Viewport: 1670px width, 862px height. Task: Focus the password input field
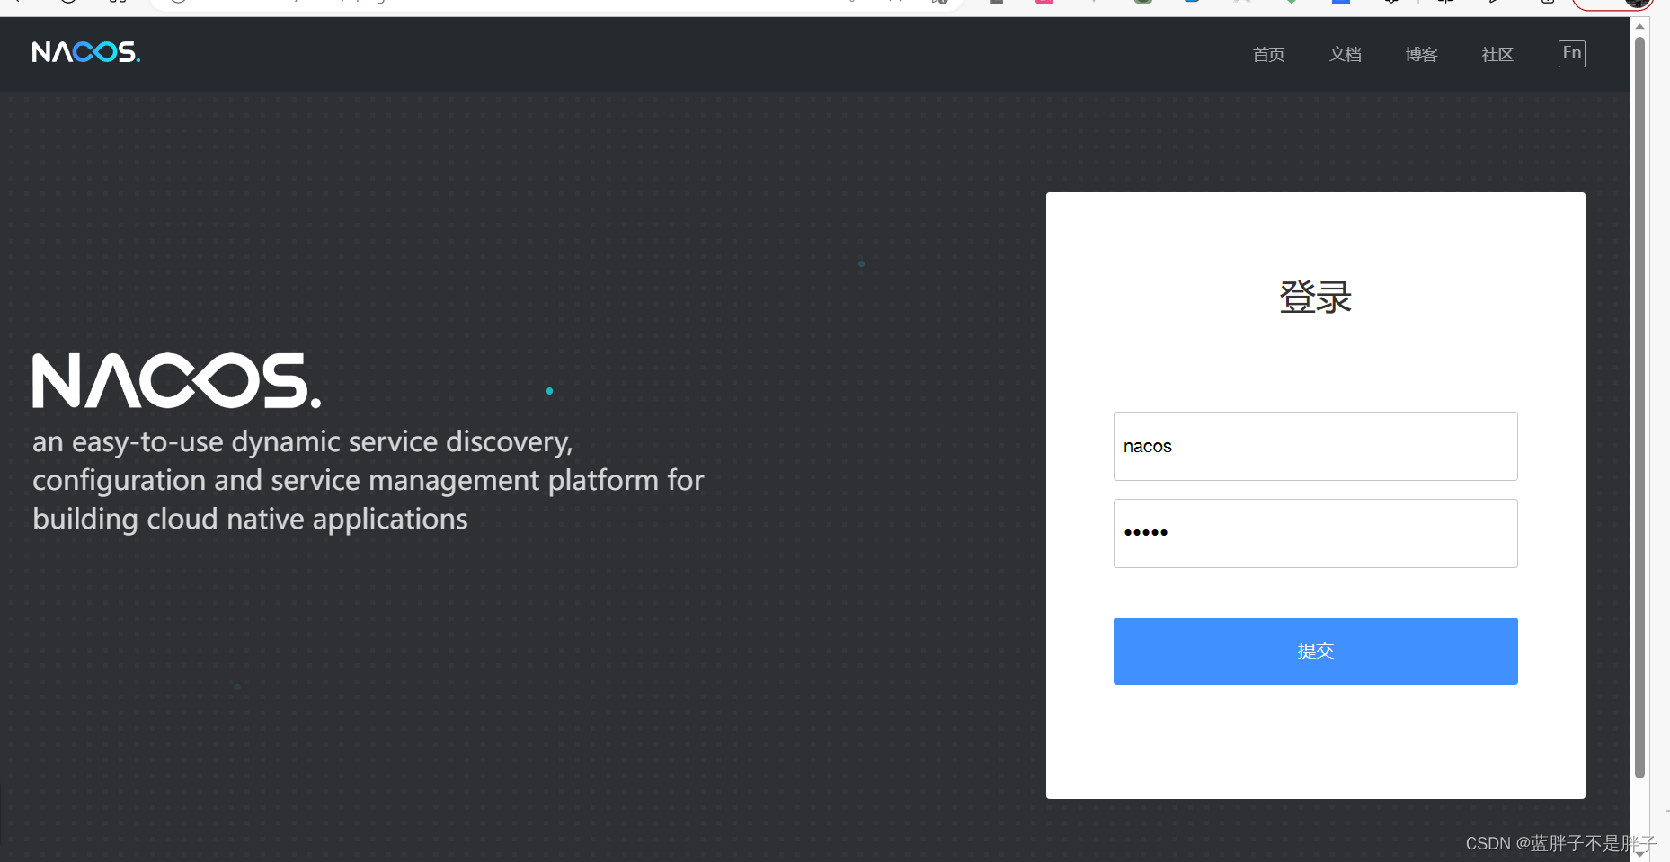tap(1315, 533)
